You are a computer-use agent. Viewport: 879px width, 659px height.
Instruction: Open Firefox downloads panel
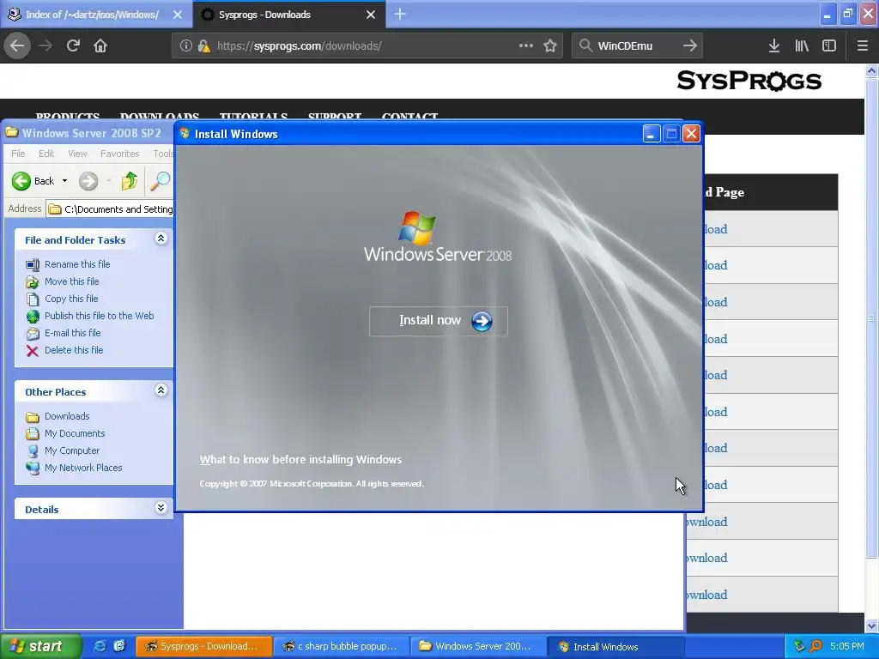[x=774, y=46]
